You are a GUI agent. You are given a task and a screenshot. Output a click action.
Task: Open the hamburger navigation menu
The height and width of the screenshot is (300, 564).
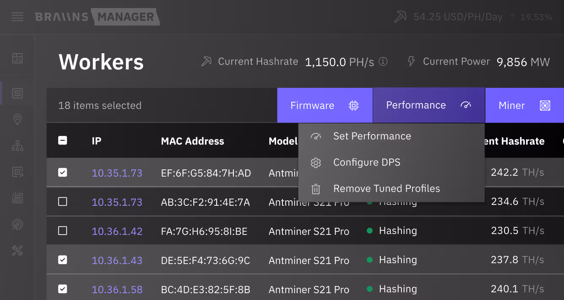17,17
